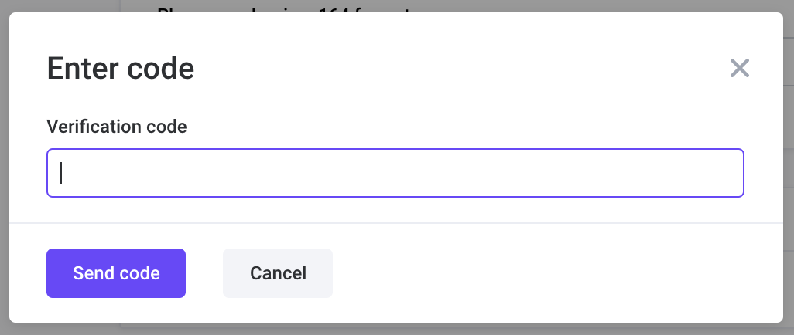794x335 pixels.
Task: Place cursor in the verification code box
Action: (x=395, y=173)
